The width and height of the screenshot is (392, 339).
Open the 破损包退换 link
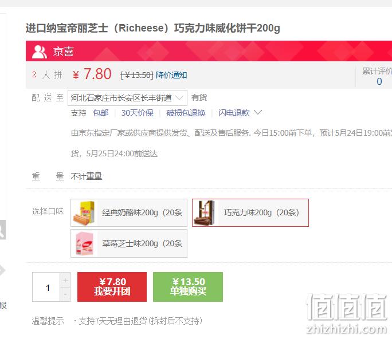(186, 113)
